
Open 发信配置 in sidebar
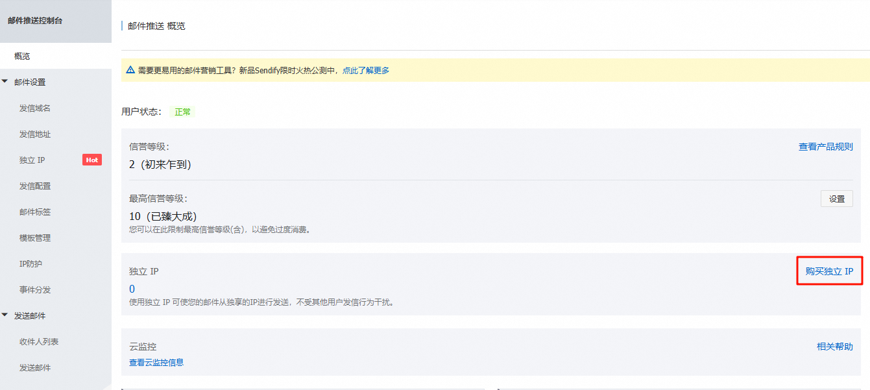point(35,186)
